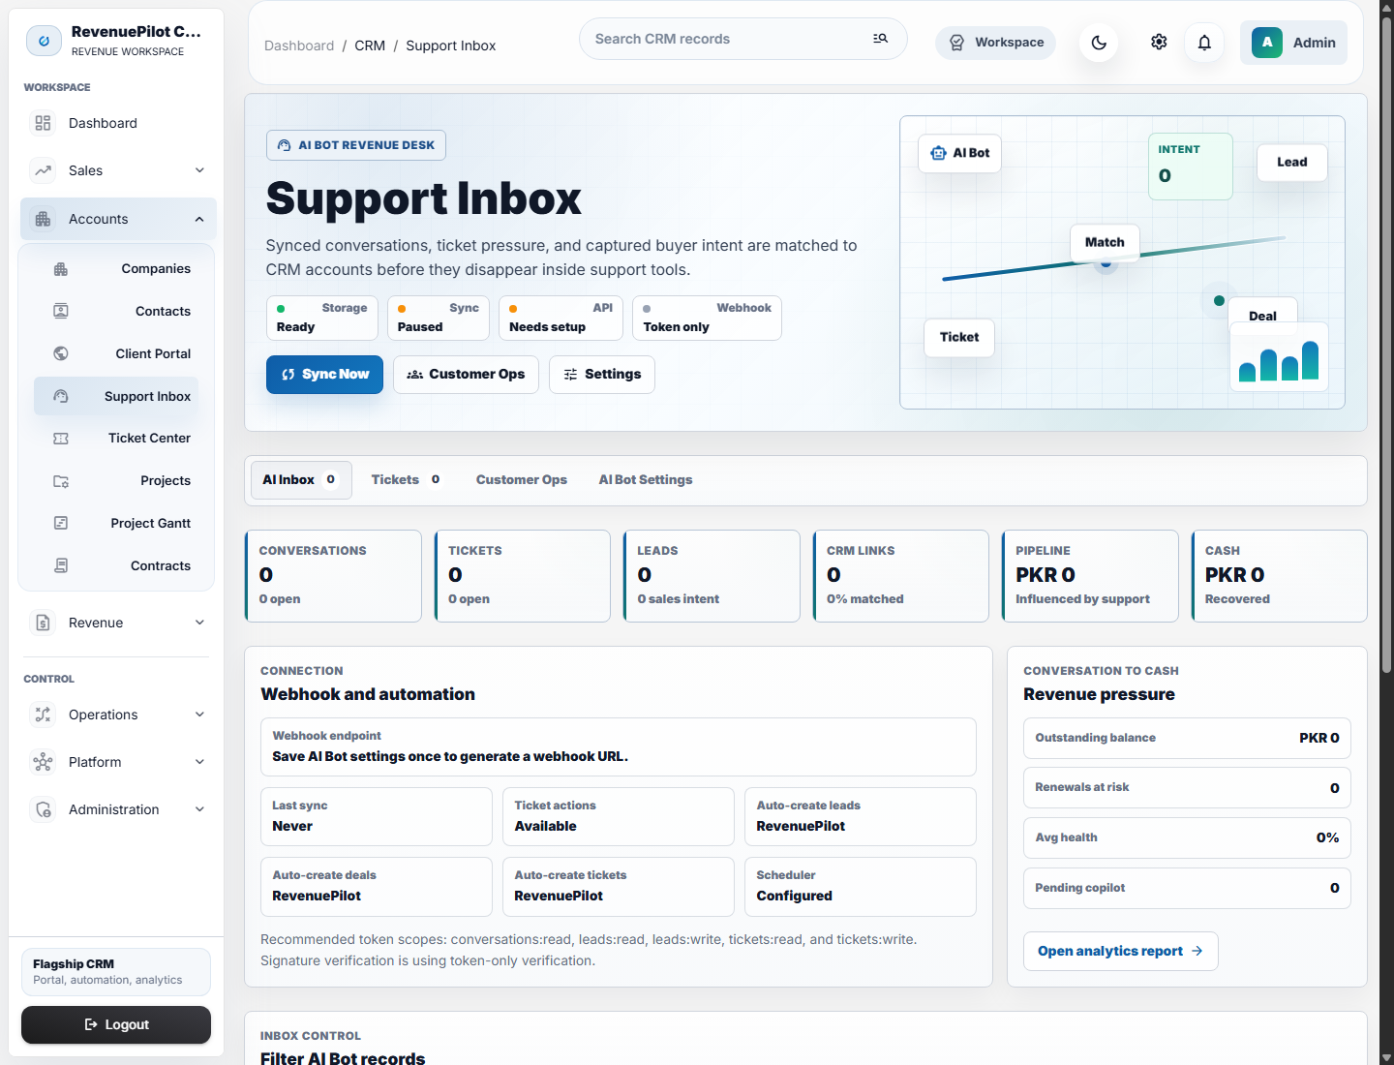Expand the Sales menu chevron
Viewport: 1394px width, 1065px height.
(199, 170)
